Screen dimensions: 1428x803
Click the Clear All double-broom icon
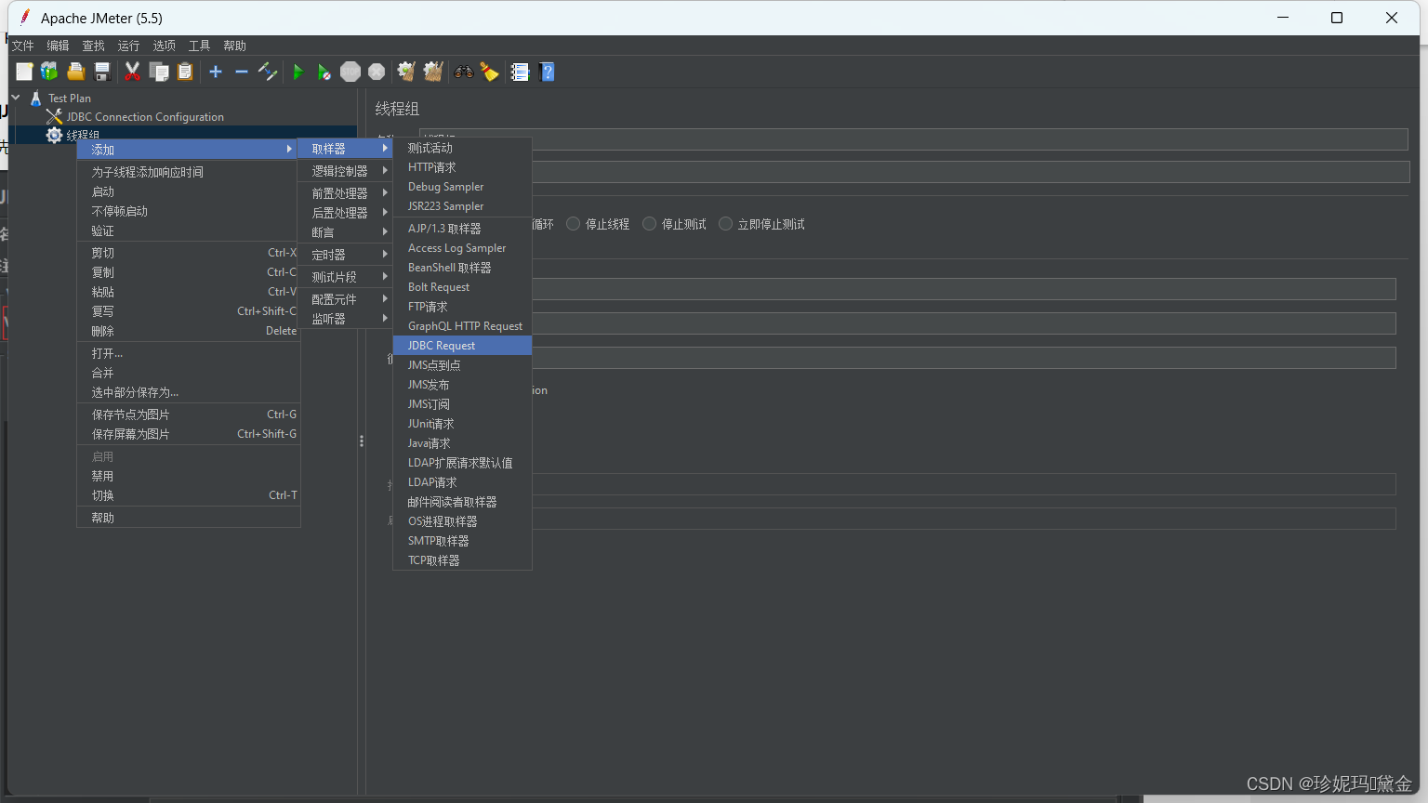point(433,72)
